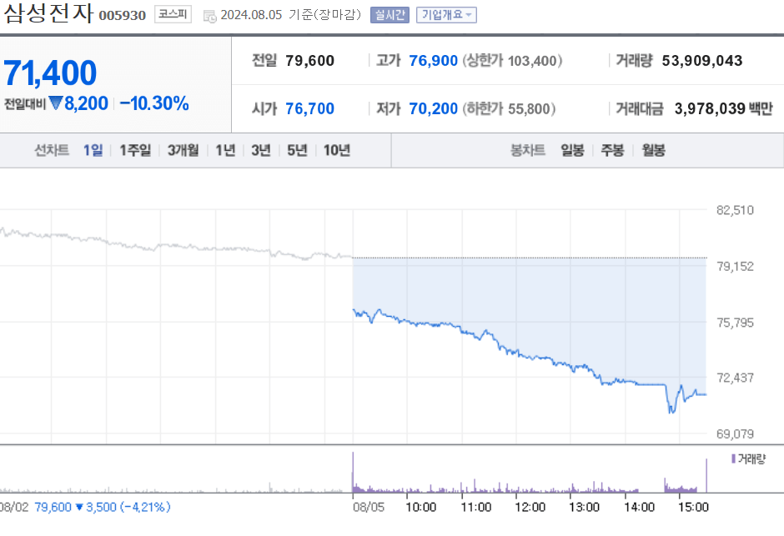Click the 15:00 time axis label
This screenshot has width=784, height=536.
(693, 508)
